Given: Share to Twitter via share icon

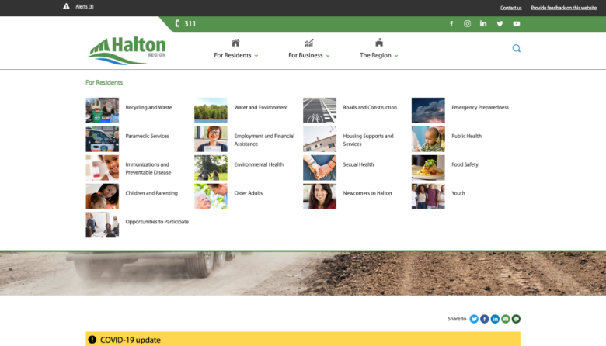Looking at the screenshot, I should (474, 319).
